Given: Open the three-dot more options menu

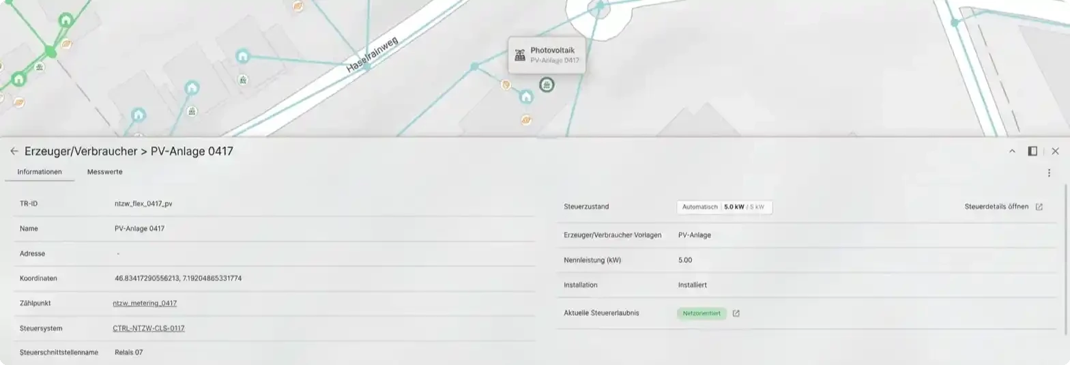Looking at the screenshot, I should 1049,173.
